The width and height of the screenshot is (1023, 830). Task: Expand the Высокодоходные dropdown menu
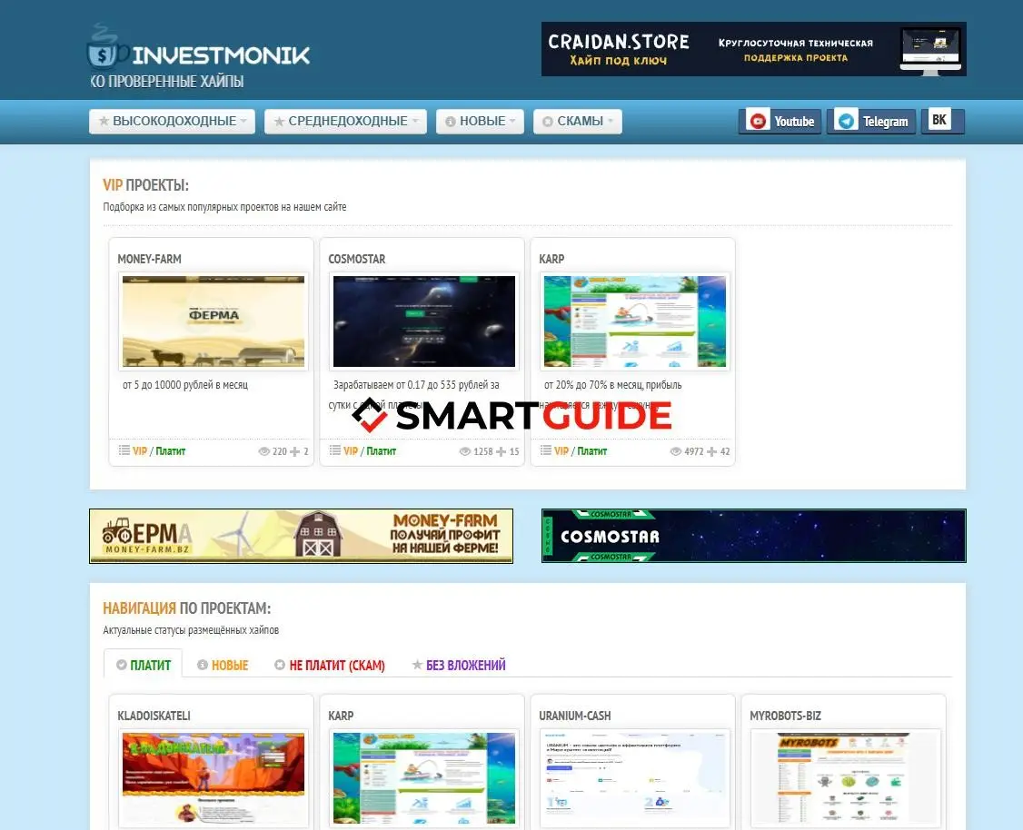click(x=173, y=122)
